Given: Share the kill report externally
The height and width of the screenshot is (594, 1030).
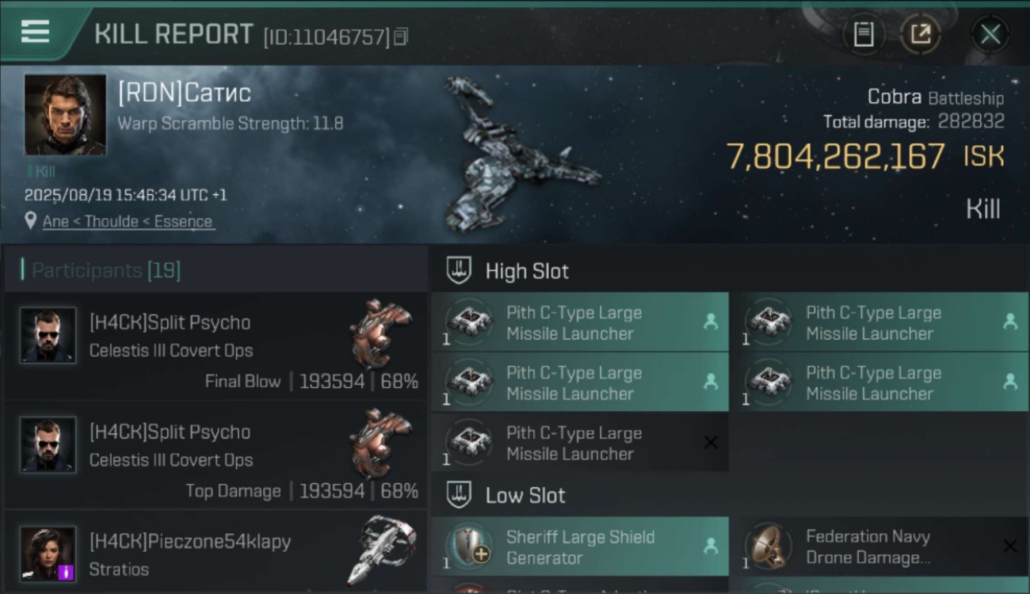Looking at the screenshot, I should tap(920, 34).
